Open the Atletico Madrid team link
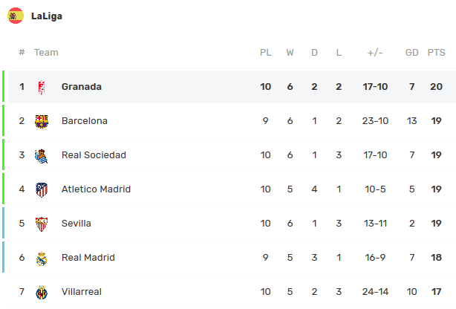The height and width of the screenshot is (309, 456). (96, 189)
